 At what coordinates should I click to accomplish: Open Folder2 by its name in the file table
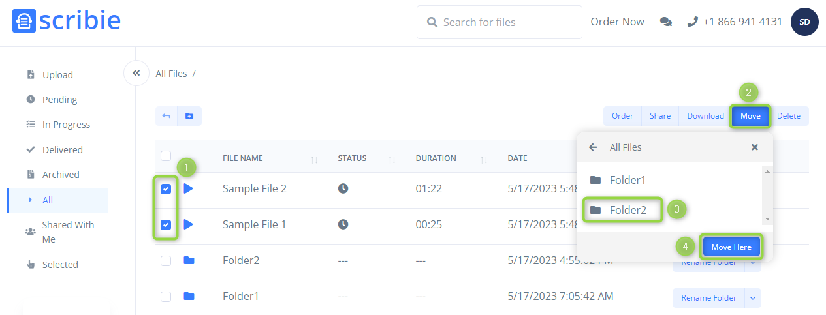[241, 260]
